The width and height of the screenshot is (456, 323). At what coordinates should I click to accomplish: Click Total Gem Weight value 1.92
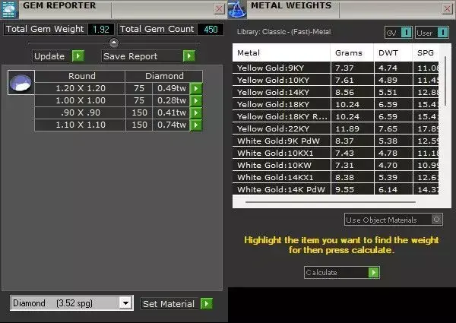tap(100, 29)
